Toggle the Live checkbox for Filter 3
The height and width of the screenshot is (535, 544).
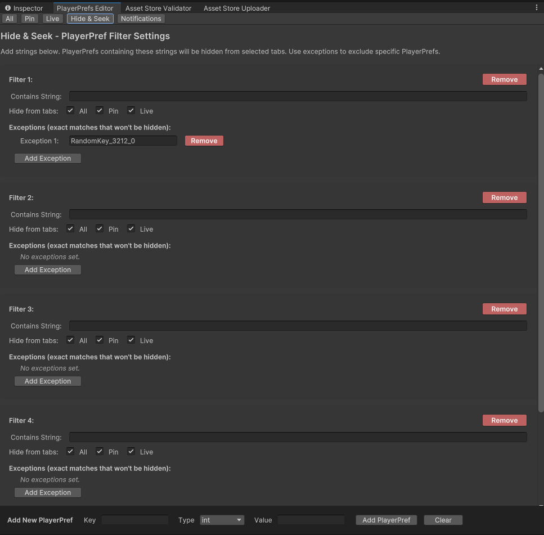132,340
